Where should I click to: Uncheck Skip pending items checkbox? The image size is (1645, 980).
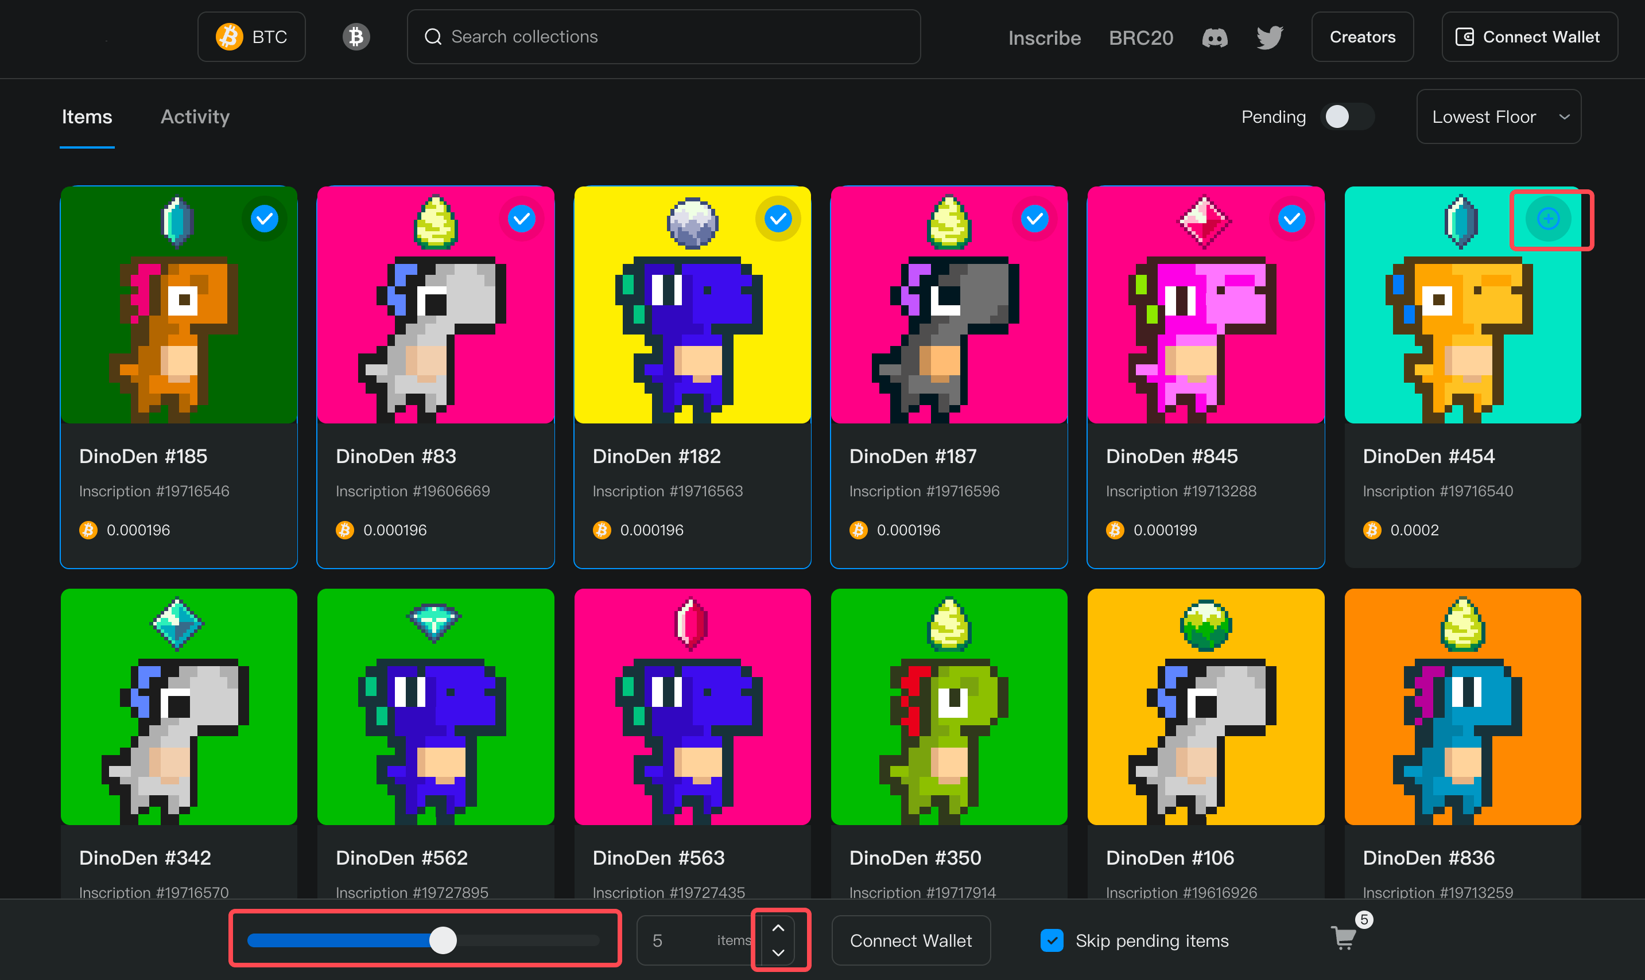tap(1052, 940)
